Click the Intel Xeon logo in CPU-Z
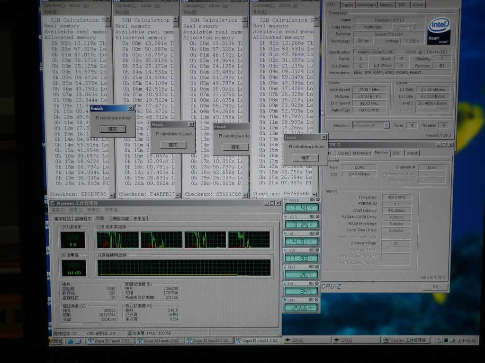 pyautogui.click(x=439, y=32)
